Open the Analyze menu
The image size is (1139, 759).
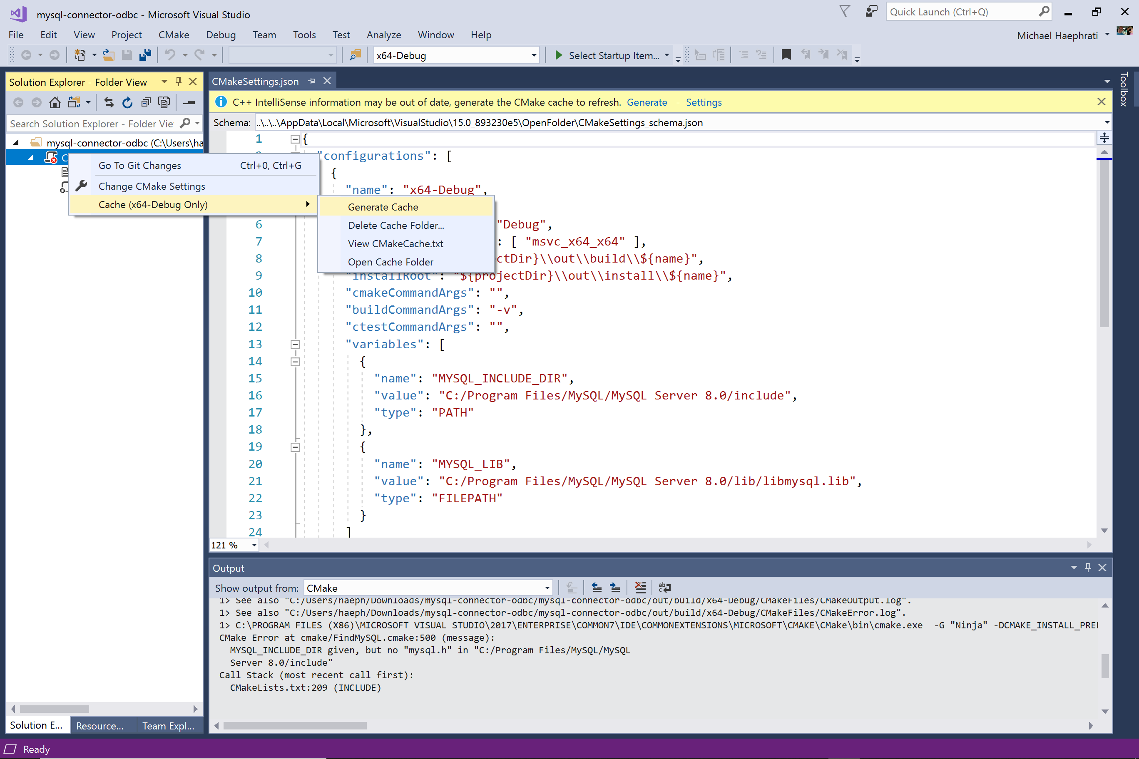[383, 35]
